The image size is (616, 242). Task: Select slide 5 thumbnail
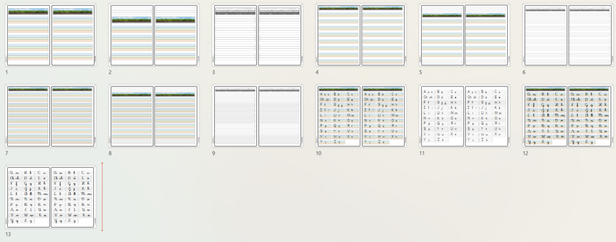(x=464, y=35)
